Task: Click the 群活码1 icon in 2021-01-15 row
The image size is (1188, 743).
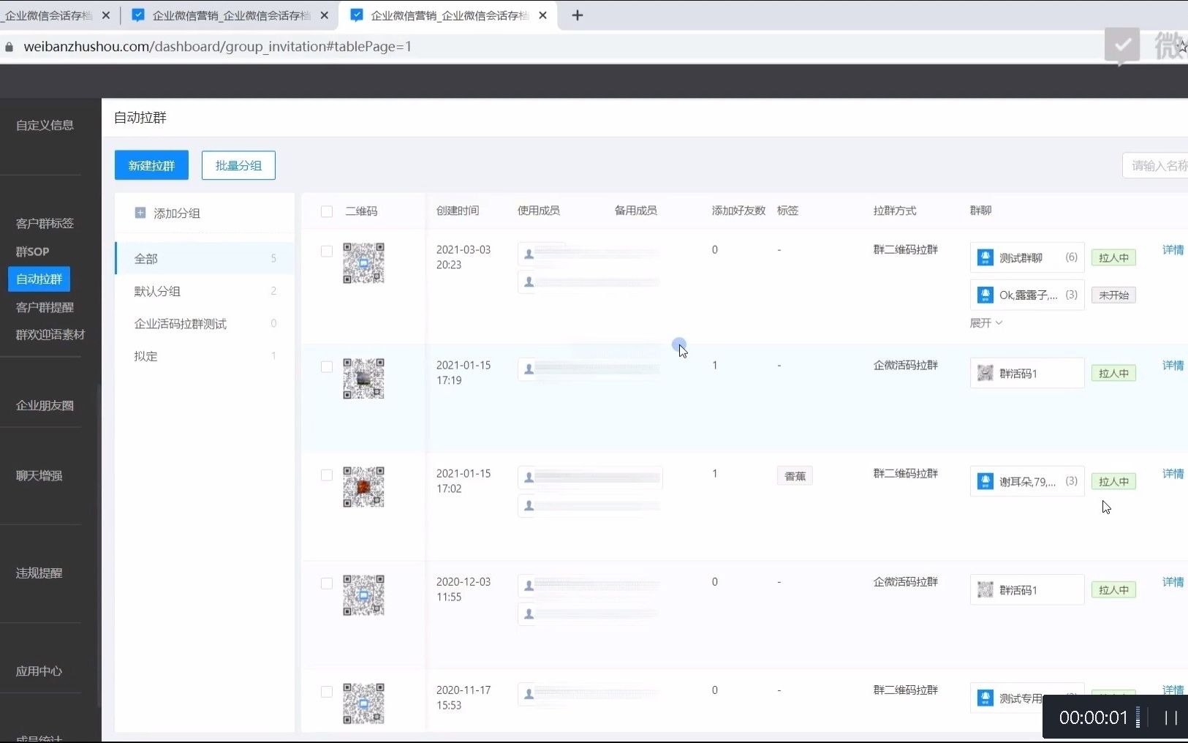Action: click(x=985, y=373)
